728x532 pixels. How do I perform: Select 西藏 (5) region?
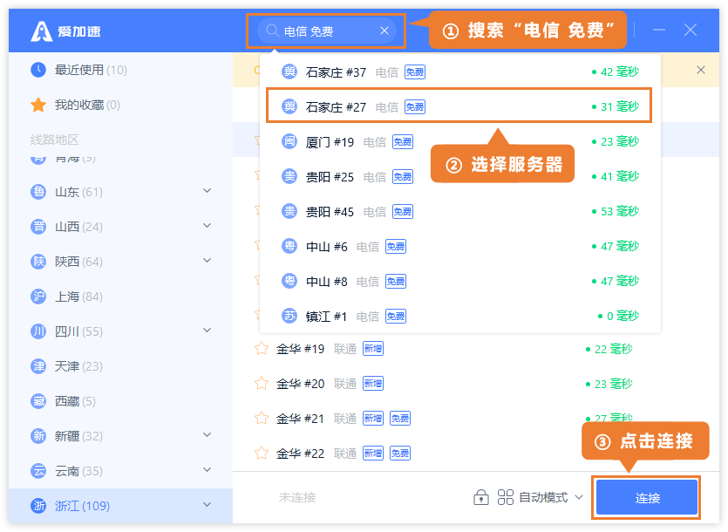[120, 401]
